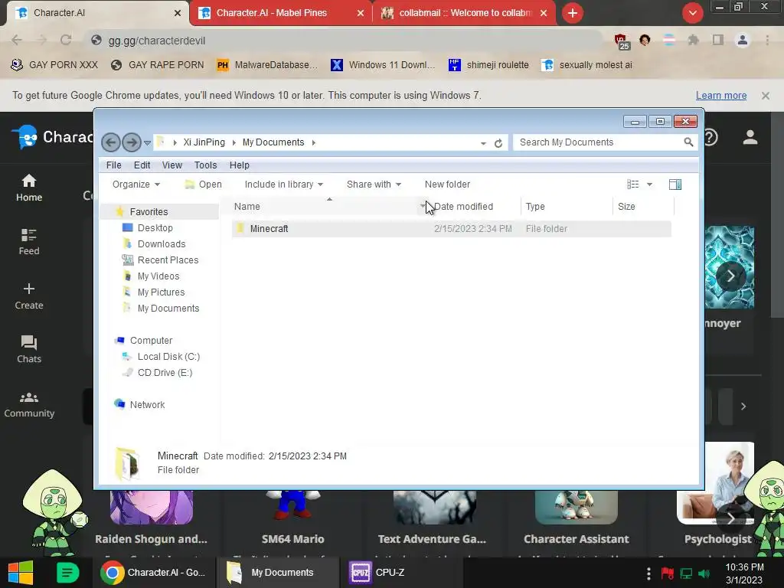Open My Pictures in navigation pane

coord(161,292)
